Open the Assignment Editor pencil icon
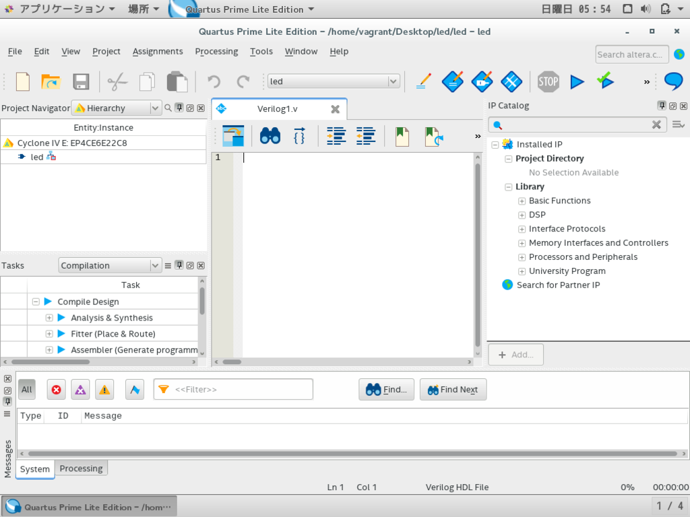The width and height of the screenshot is (690, 517). (x=424, y=81)
